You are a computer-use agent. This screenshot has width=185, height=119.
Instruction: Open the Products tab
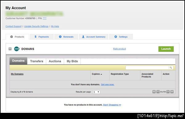17,37
